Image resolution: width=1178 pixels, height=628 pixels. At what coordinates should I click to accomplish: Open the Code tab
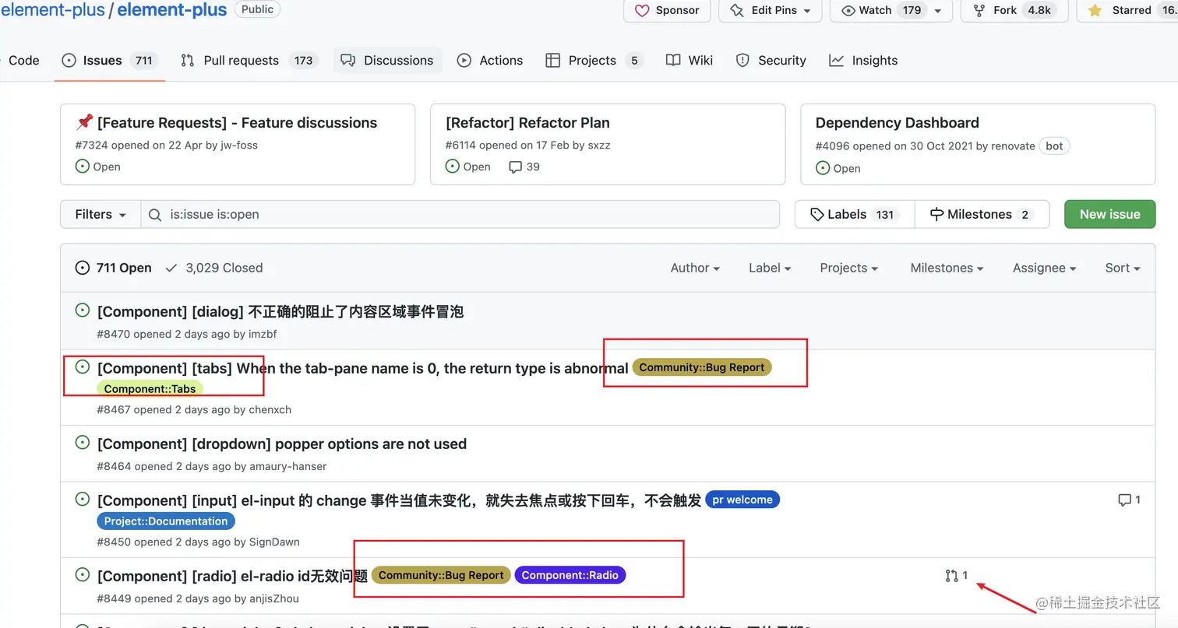tap(23, 60)
